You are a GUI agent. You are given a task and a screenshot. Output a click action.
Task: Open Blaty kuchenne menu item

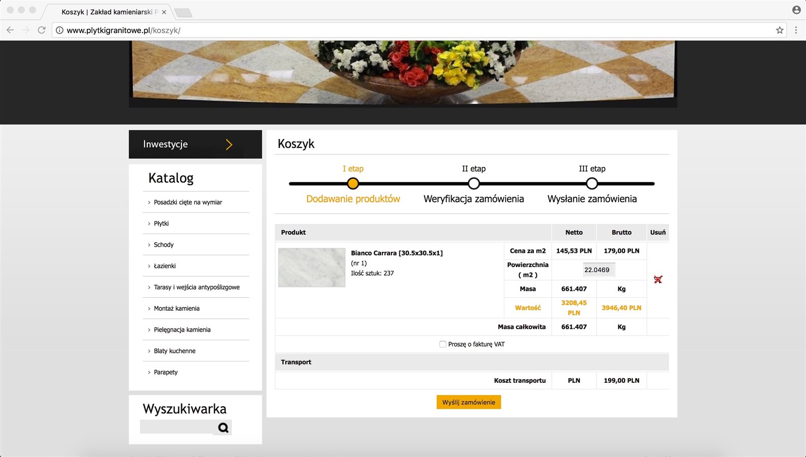(x=174, y=351)
